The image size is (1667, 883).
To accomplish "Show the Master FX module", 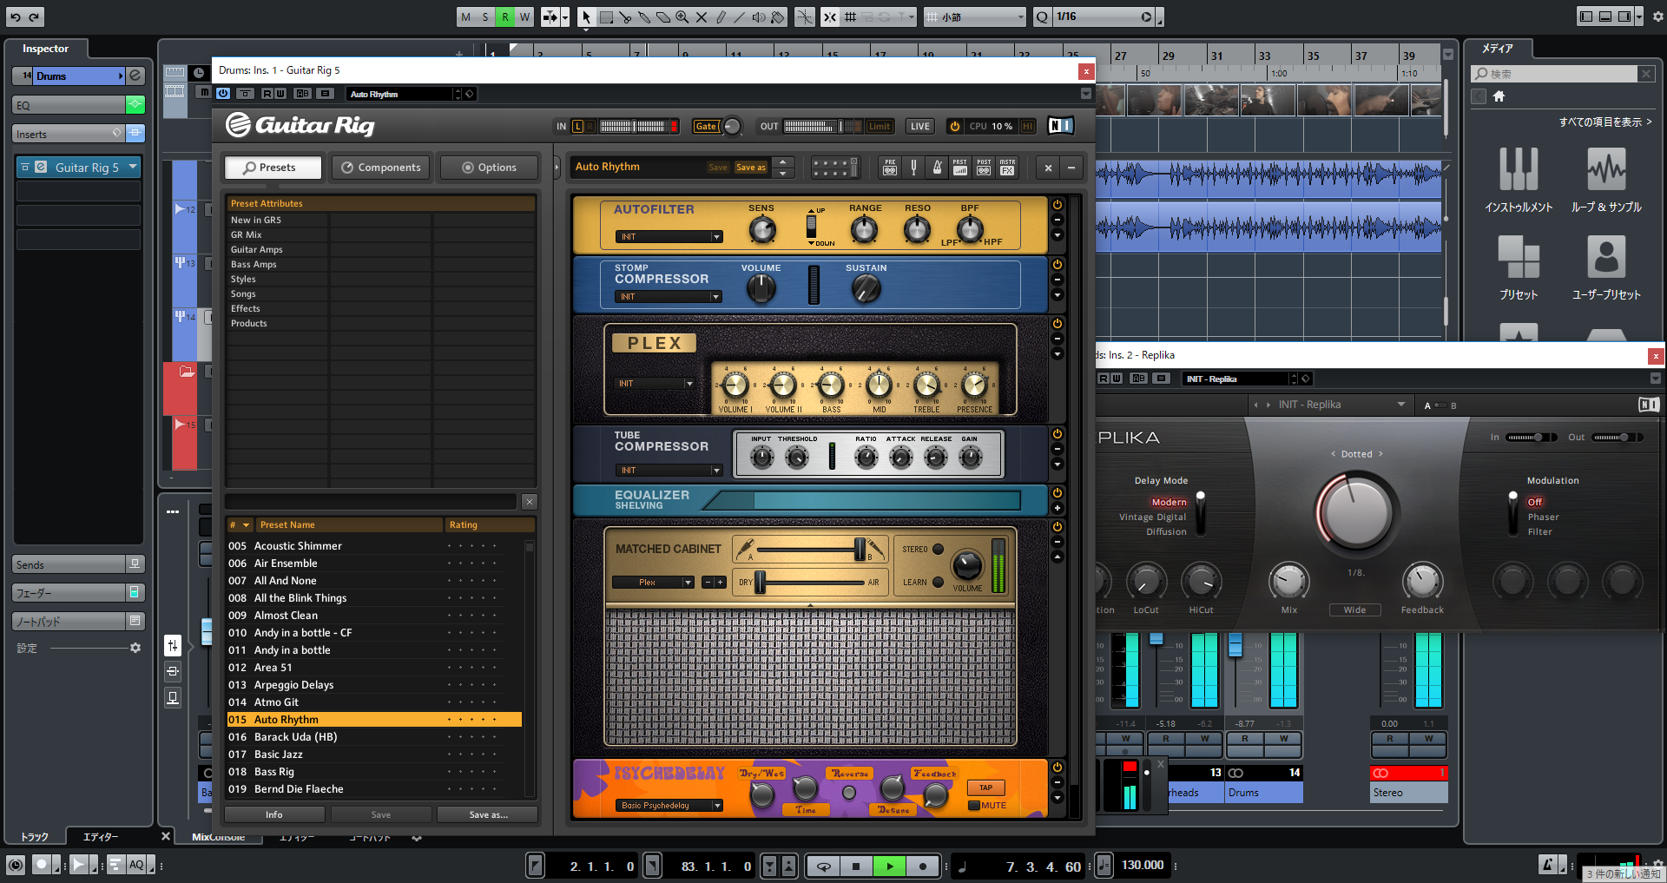I will [x=1007, y=168].
